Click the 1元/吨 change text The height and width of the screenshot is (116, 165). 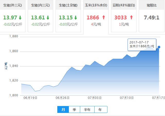click(124, 24)
